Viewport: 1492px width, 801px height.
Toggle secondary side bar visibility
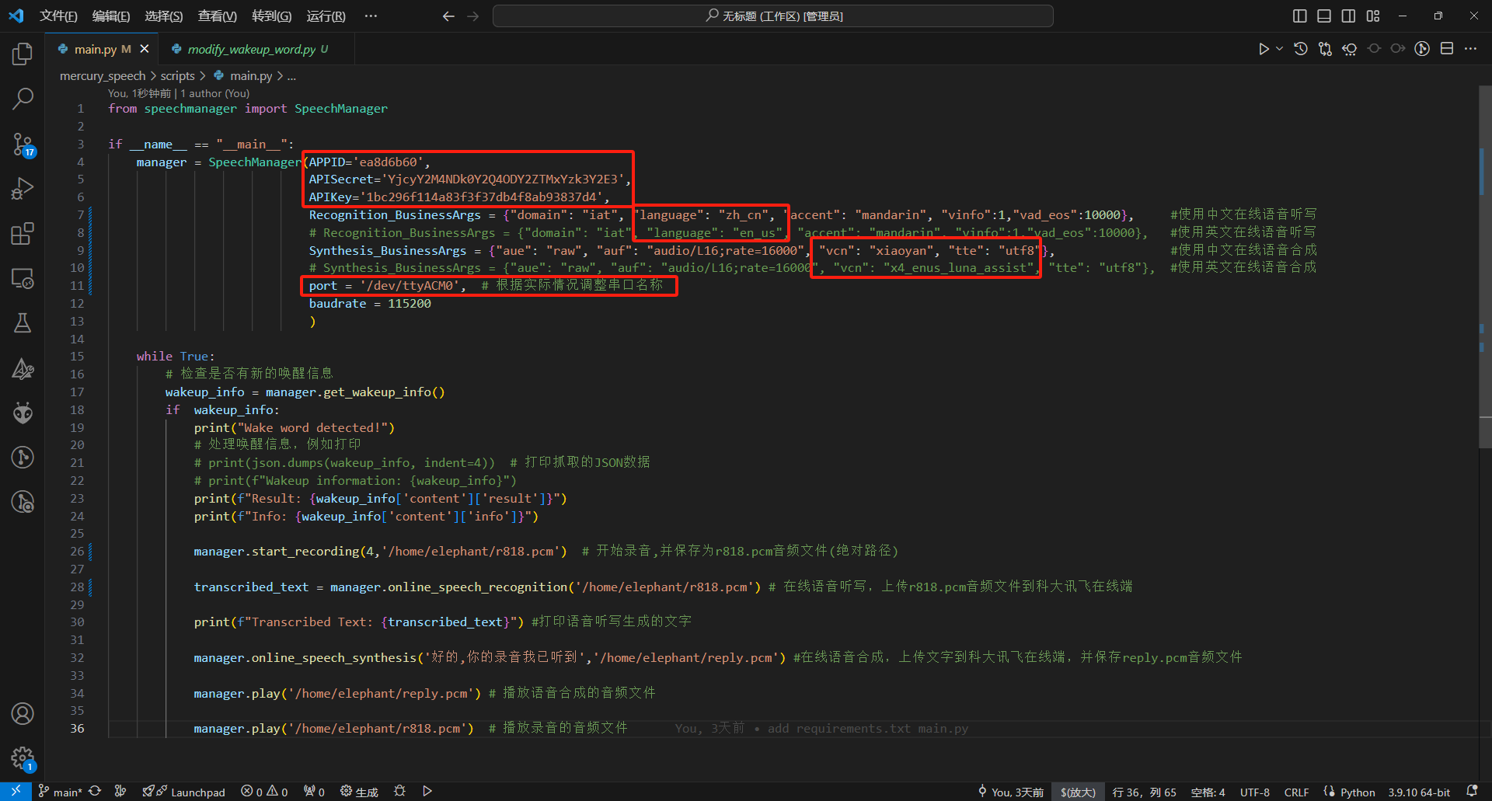(x=1349, y=16)
